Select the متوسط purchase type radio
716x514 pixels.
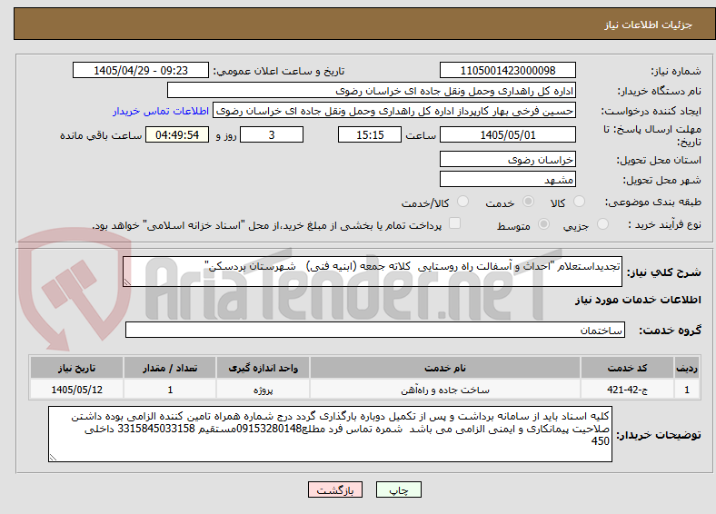tap(544, 223)
